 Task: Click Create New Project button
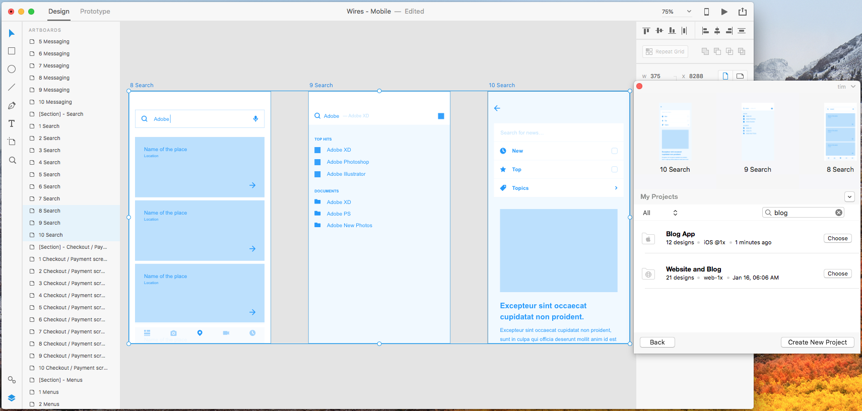817,342
